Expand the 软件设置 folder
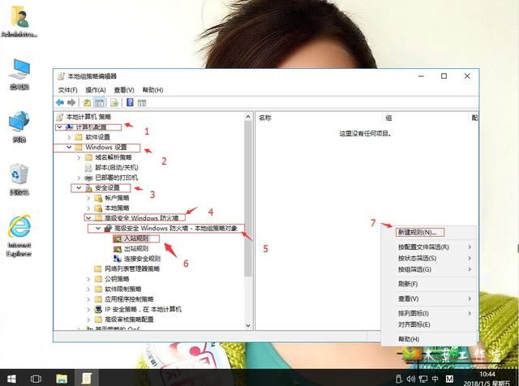The image size is (519, 386). click(69, 137)
